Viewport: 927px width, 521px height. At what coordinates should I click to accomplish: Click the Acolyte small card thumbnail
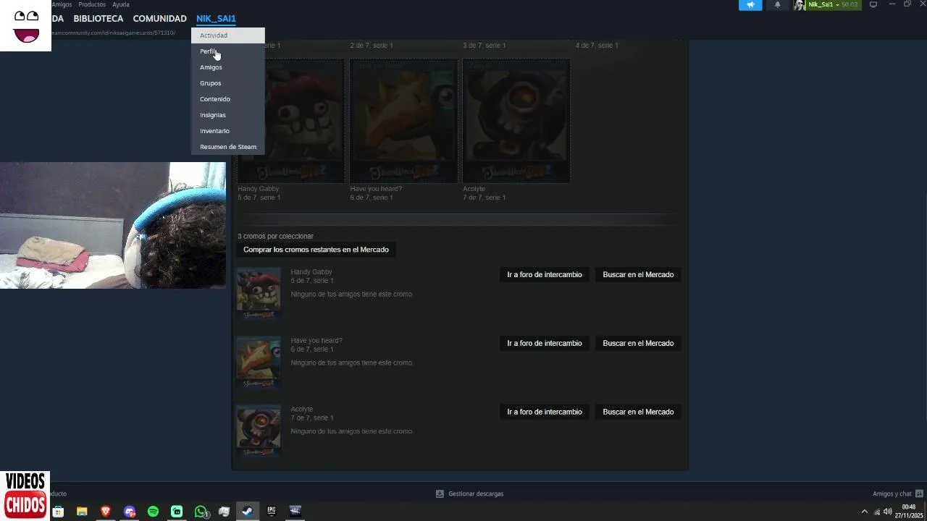pos(259,431)
